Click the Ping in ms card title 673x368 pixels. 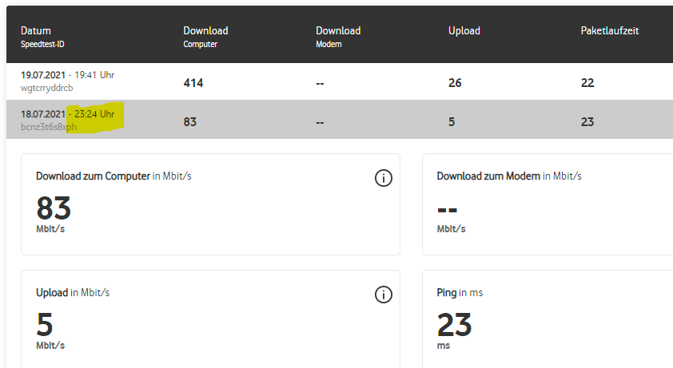(x=460, y=293)
